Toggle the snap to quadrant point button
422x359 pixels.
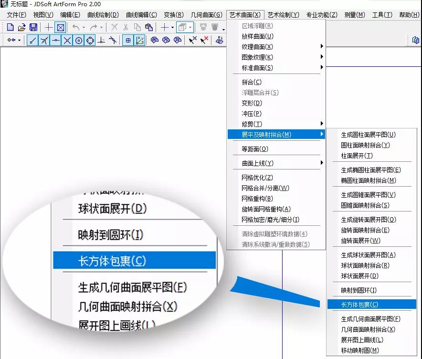(90, 41)
